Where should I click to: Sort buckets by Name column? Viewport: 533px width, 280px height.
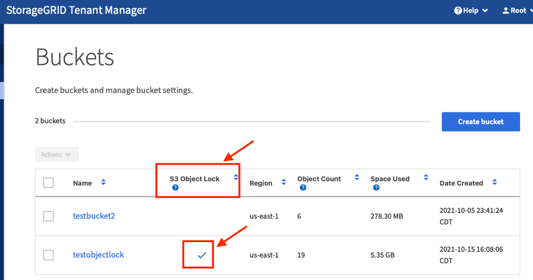point(104,182)
